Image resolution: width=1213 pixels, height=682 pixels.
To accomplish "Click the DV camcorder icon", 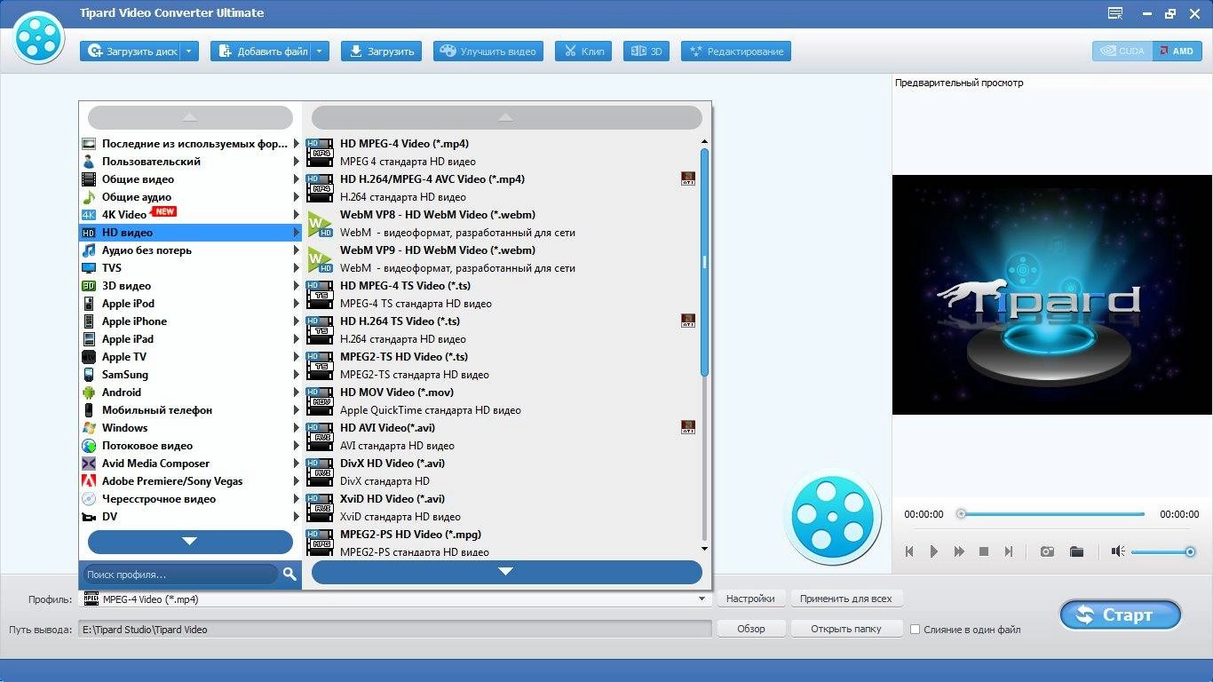I will [89, 516].
